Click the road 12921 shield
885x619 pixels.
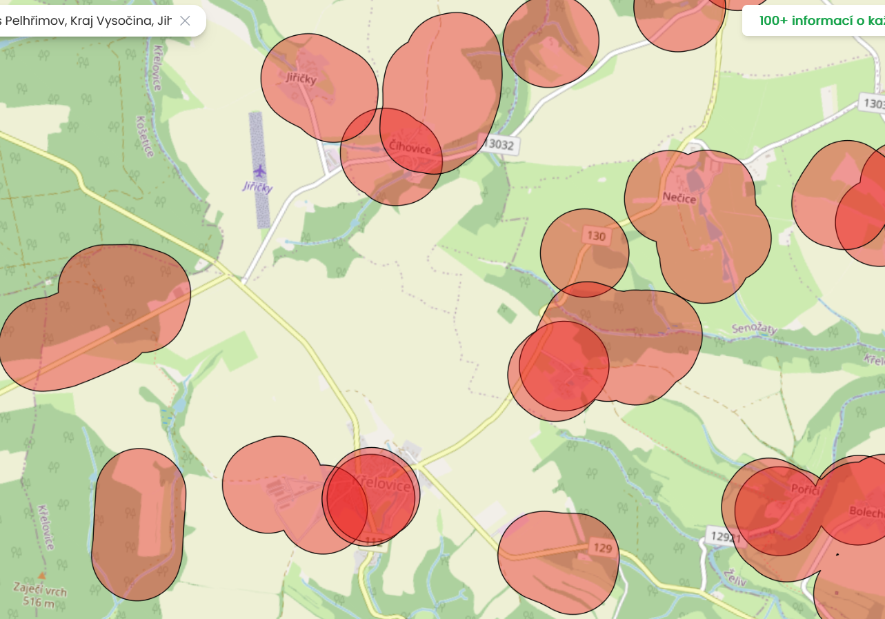coord(724,536)
